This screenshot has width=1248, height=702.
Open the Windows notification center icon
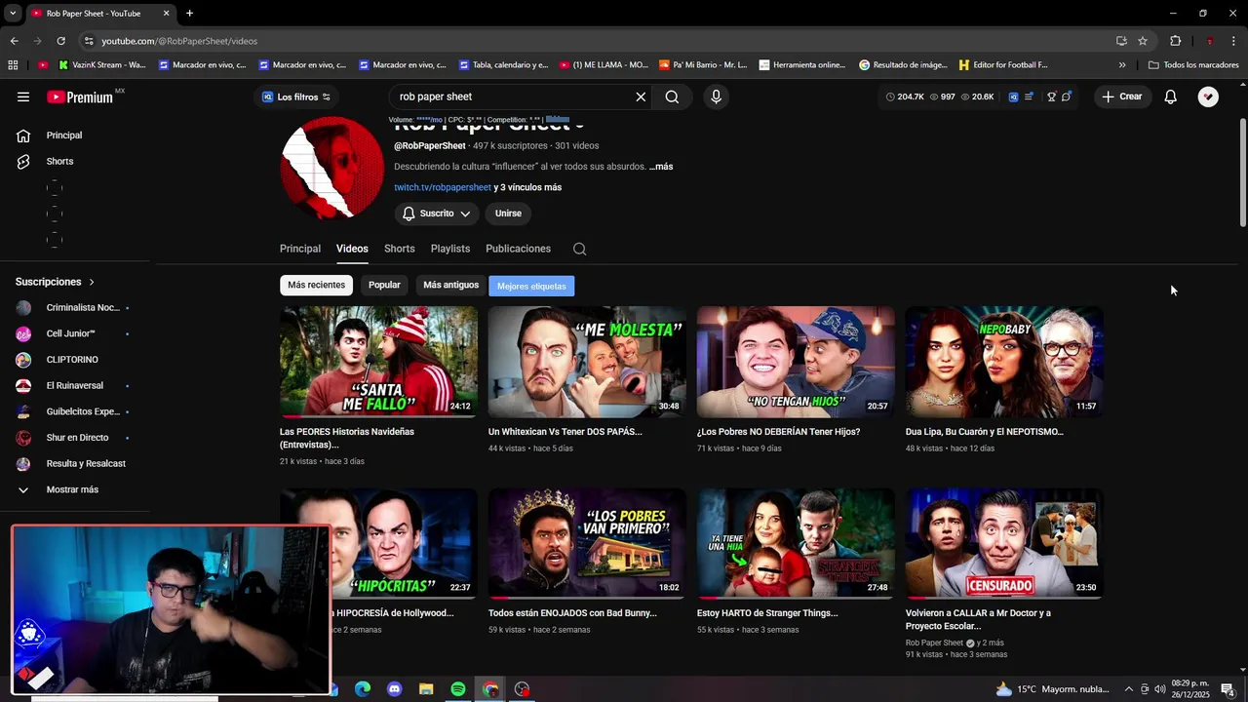(1228, 689)
